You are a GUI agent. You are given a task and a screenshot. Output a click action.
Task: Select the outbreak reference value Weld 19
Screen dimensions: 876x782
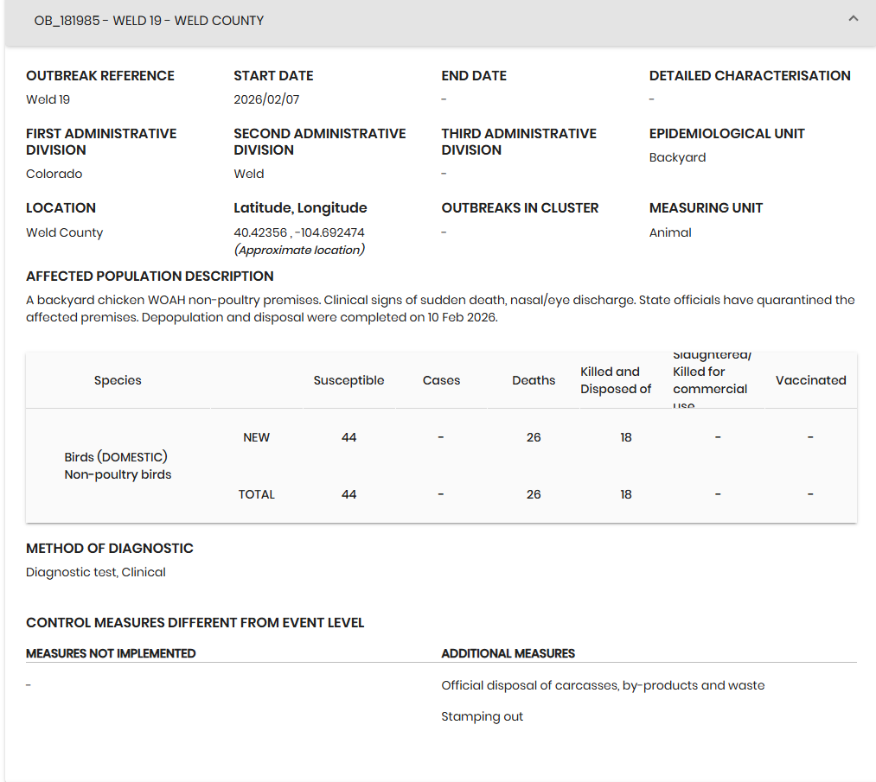coord(48,99)
